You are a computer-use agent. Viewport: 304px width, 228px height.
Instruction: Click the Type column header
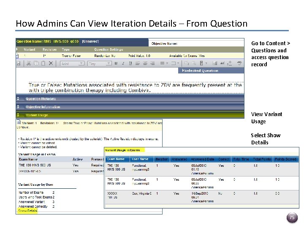click(x=65, y=49)
